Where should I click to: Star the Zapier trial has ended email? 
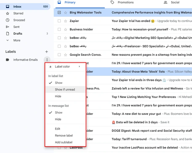click(x=66, y=21)
